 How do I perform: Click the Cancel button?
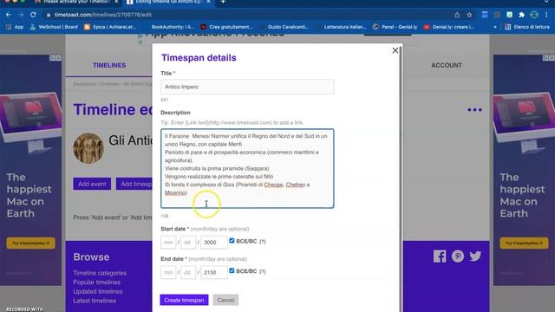225,300
